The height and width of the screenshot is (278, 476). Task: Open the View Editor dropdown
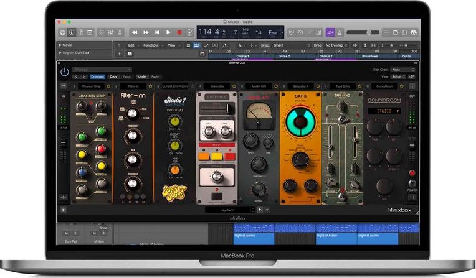point(398,76)
